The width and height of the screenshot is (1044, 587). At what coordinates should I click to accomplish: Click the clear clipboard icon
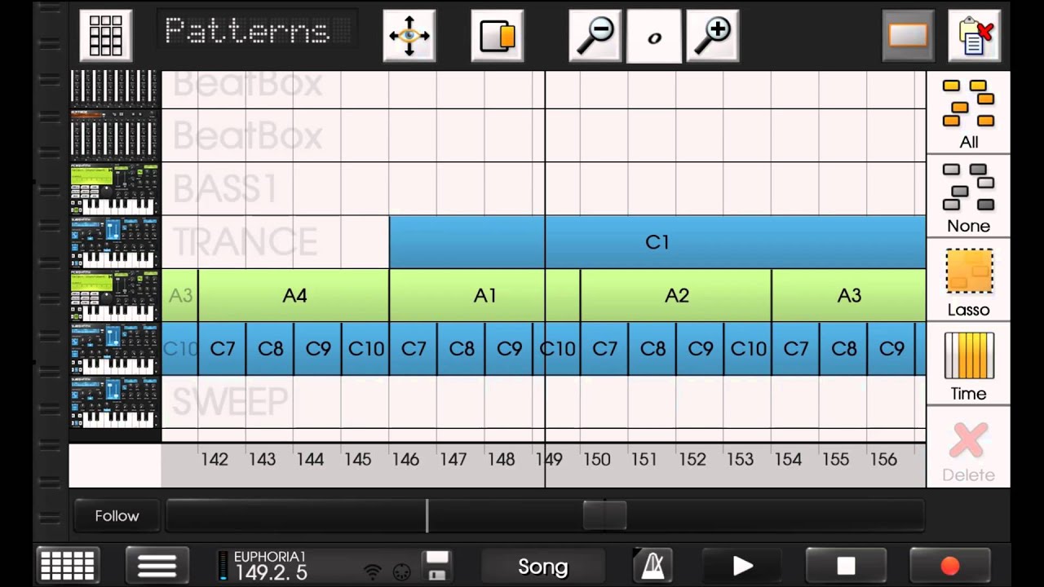[975, 35]
